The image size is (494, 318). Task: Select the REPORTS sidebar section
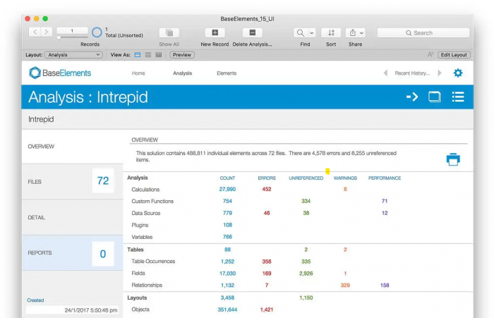[x=73, y=253]
